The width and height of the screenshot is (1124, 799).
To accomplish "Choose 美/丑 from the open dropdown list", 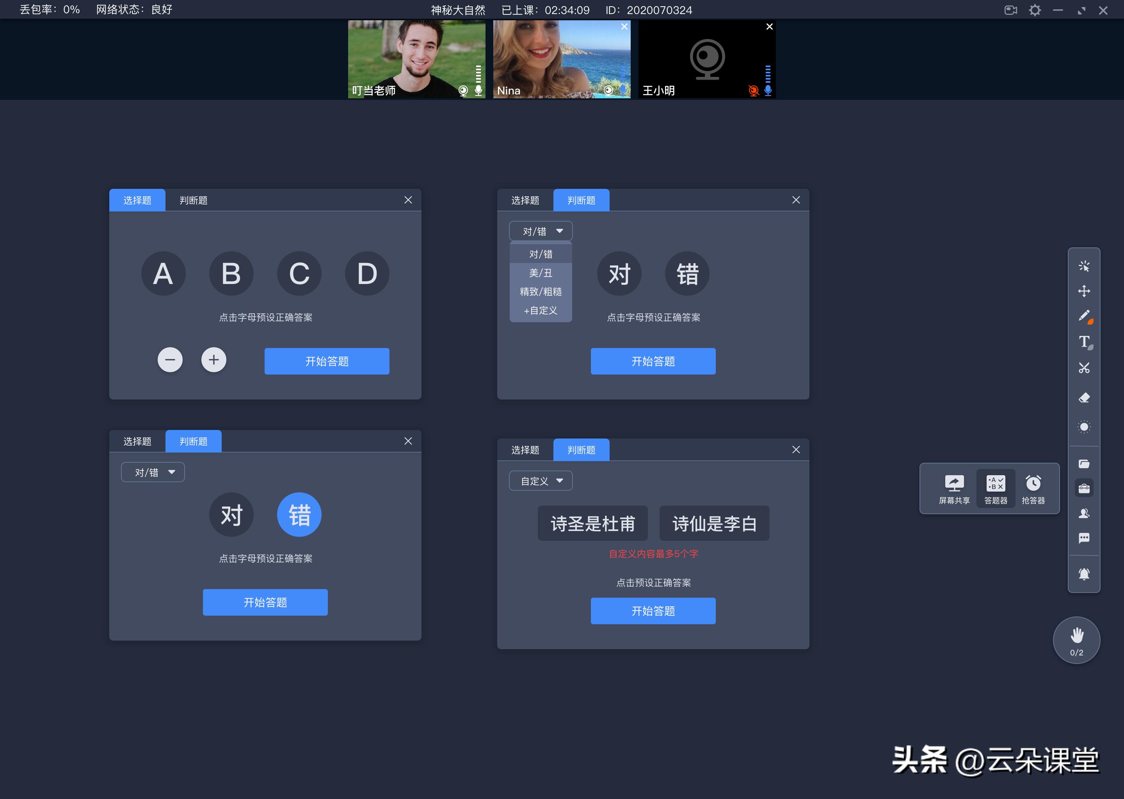I will [541, 273].
